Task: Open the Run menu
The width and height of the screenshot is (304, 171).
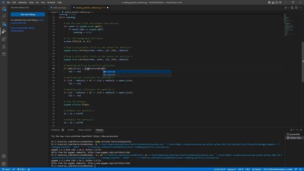Action: click(43, 2)
